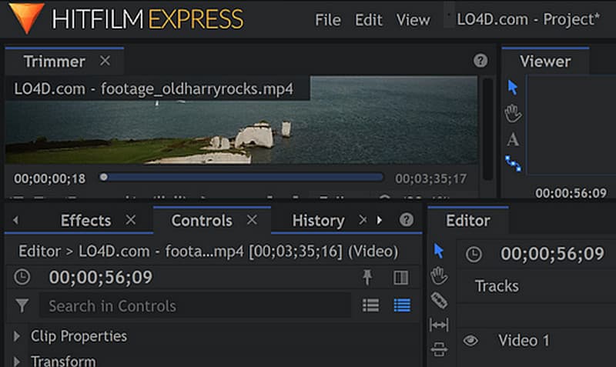Choose the Viewer selection arrow tool
Screen dimensions: 616x367
[x=512, y=87]
